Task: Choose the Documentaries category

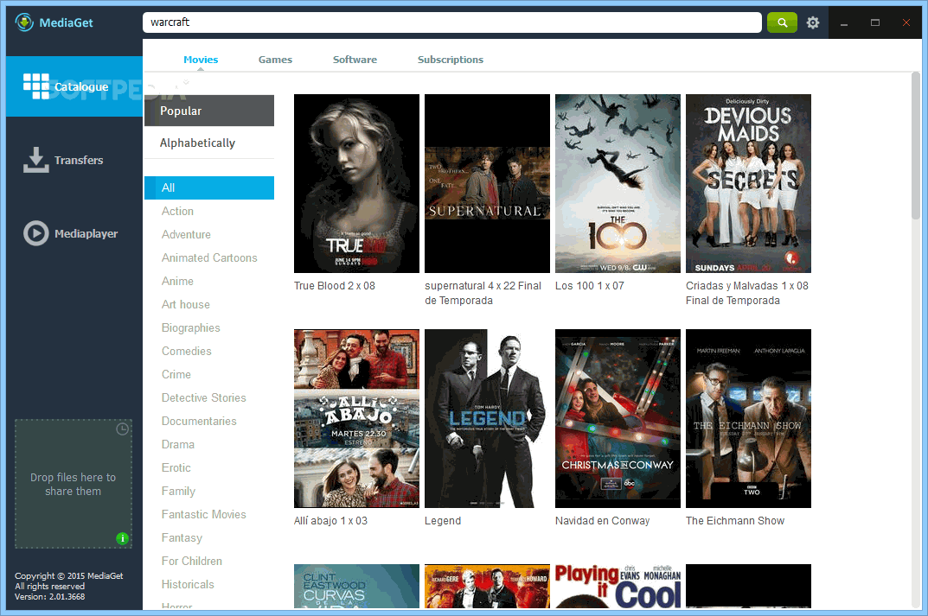Action: click(198, 421)
